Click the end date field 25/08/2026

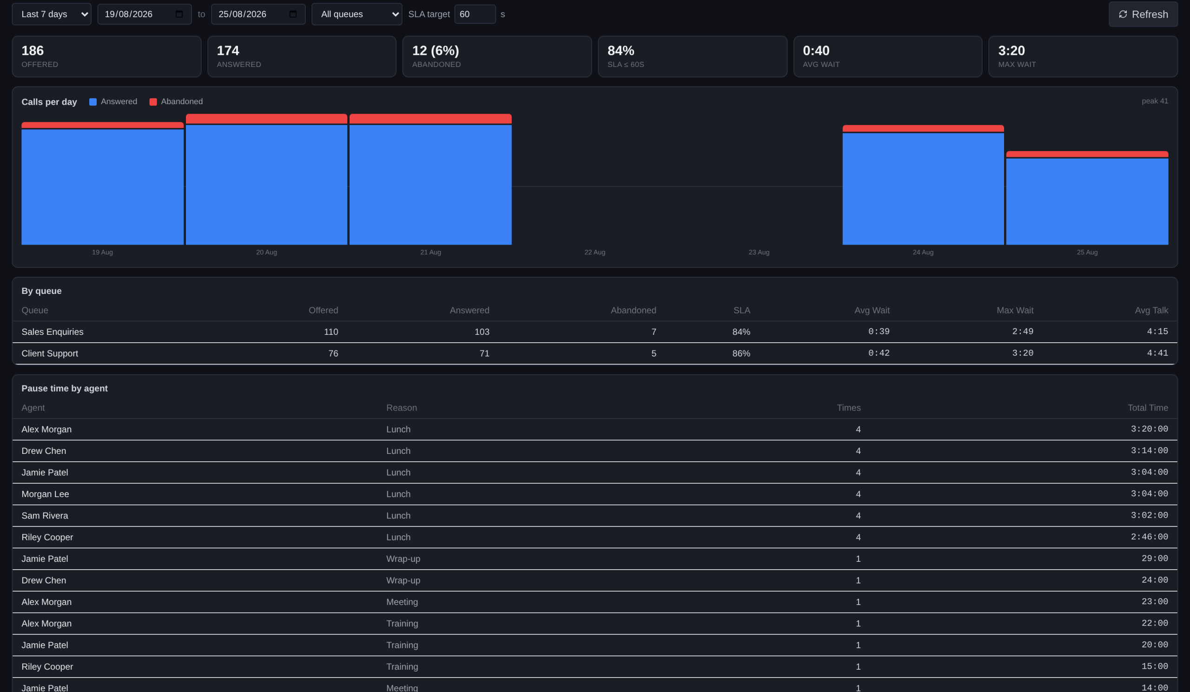[258, 14]
